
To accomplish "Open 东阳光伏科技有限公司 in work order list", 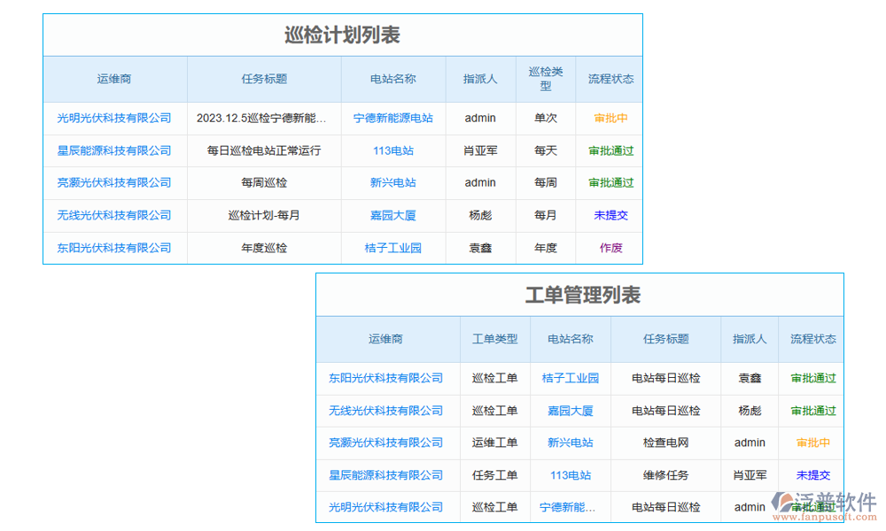I will [387, 378].
